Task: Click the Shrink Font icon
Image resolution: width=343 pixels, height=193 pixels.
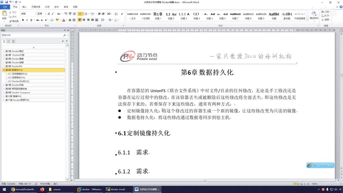Action: point(53,14)
